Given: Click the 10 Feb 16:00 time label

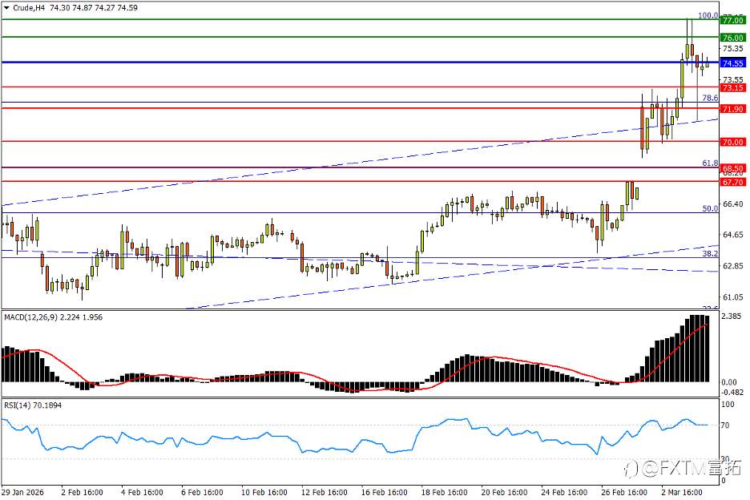Looking at the screenshot, I should [264, 492].
